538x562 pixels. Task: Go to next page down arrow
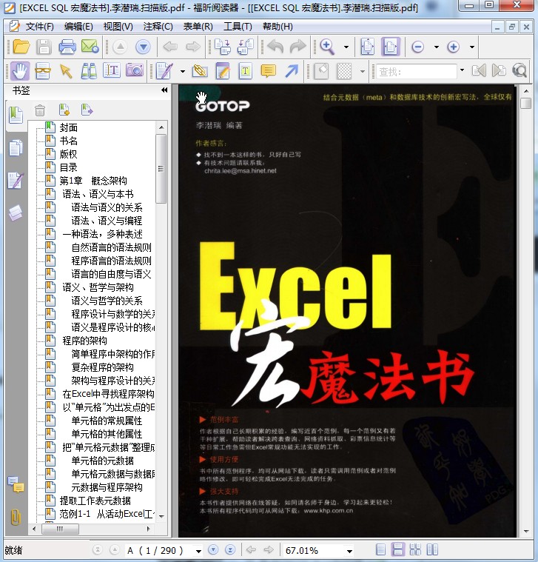click(x=144, y=47)
